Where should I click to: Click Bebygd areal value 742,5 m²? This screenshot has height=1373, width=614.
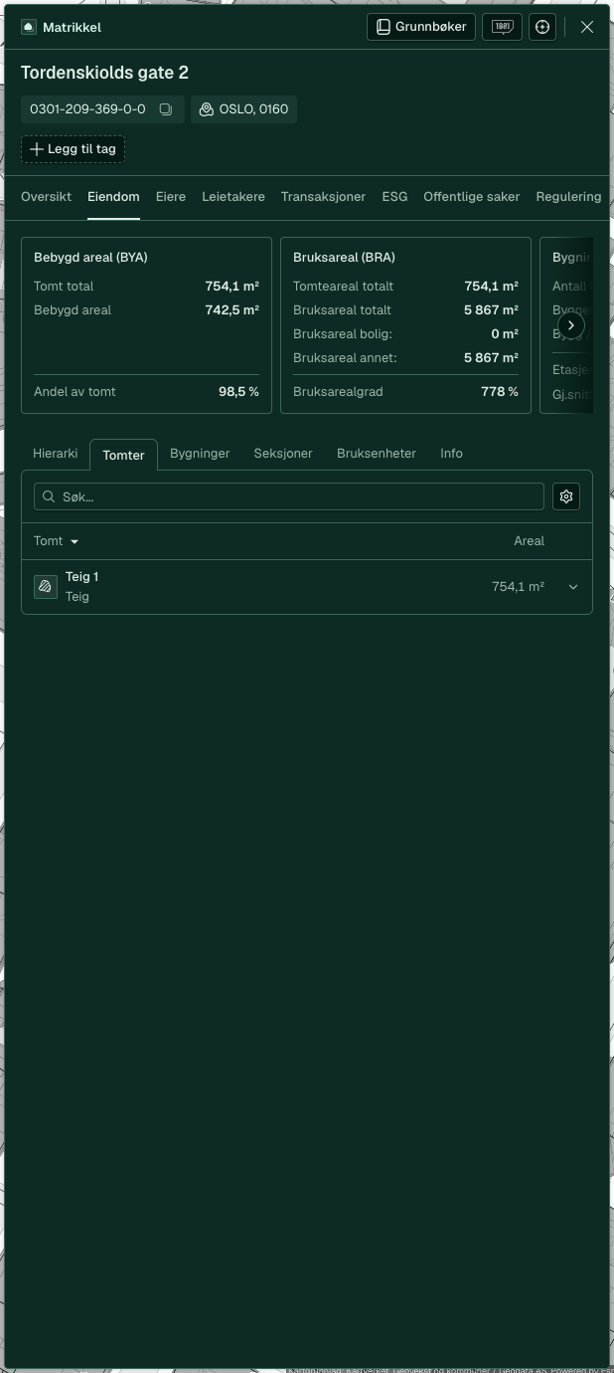(231, 310)
